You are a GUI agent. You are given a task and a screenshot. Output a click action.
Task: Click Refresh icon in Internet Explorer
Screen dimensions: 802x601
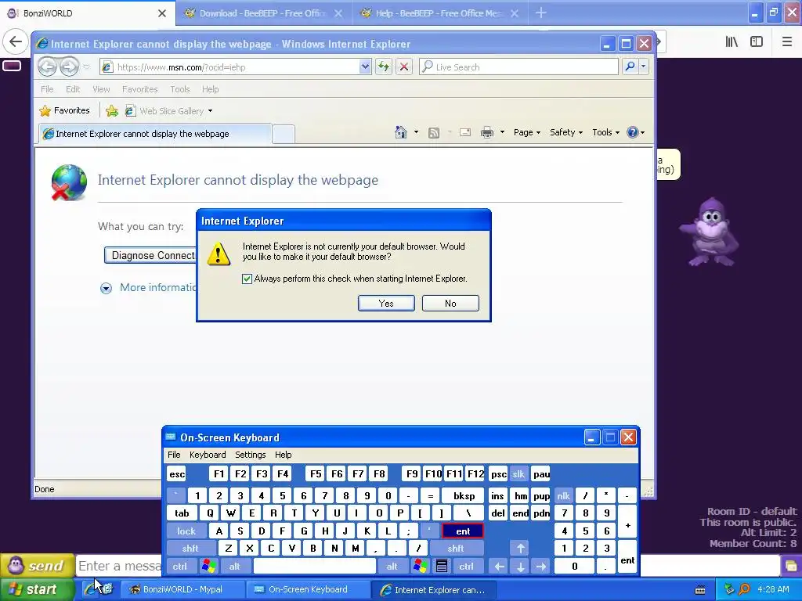(384, 67)
